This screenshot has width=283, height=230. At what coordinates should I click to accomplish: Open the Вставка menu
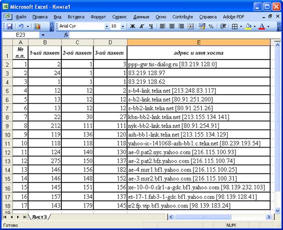click(x=76, y=17)
